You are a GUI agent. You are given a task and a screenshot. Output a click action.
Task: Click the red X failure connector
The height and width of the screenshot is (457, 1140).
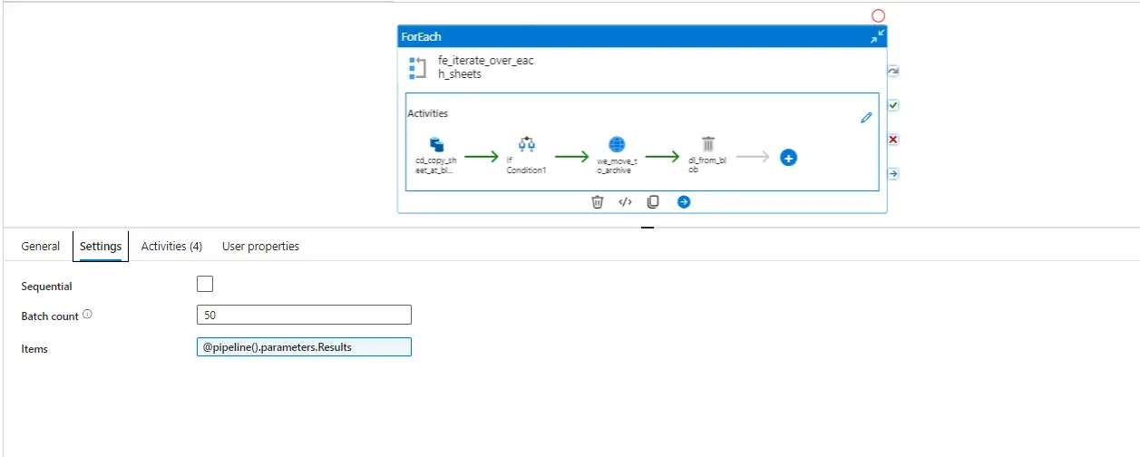[893, 140]
